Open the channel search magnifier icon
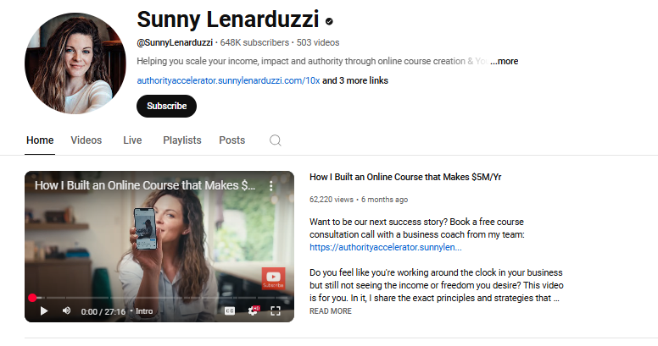Viewport: 658px width, 346px height. pyautogui.click(x=276, y=140)
